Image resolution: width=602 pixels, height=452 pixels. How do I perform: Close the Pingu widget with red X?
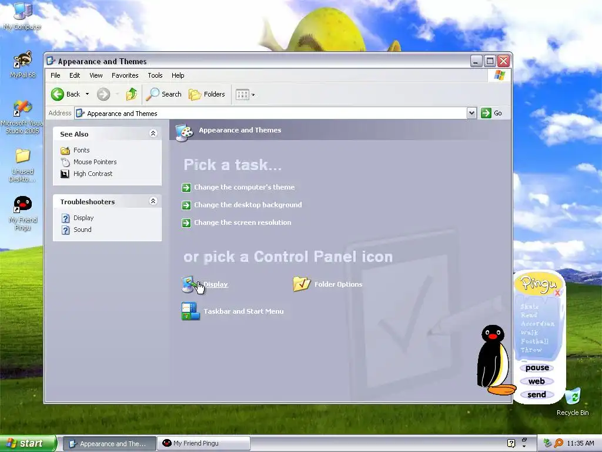click(x=557, y=293)
